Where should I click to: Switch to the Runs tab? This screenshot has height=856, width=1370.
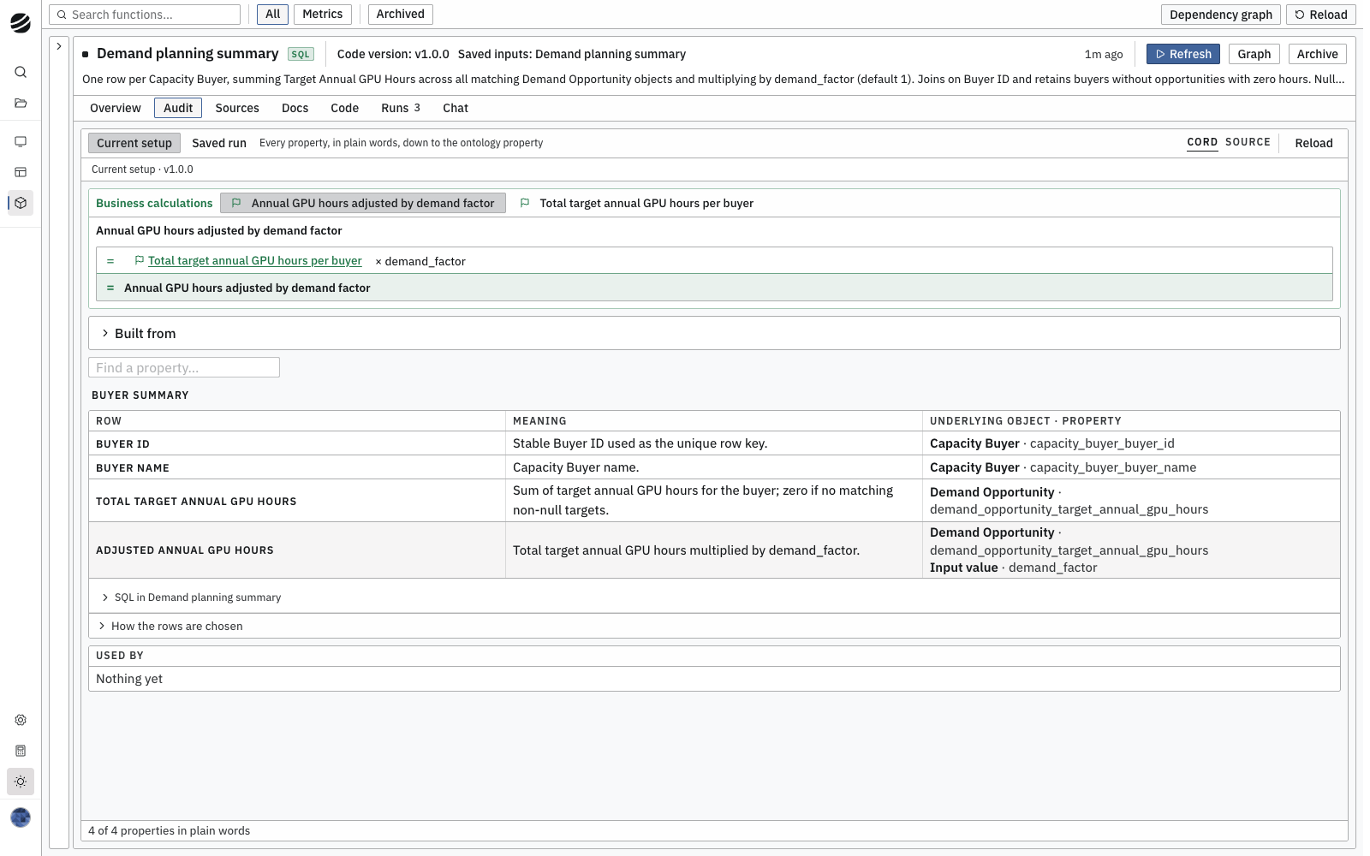(x=401, y=108)
